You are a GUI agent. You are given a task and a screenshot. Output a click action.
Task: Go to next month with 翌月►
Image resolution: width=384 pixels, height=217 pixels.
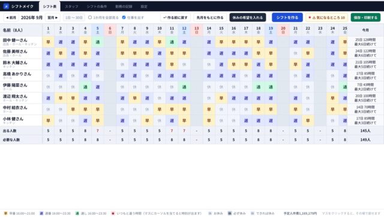coord(53,17)
